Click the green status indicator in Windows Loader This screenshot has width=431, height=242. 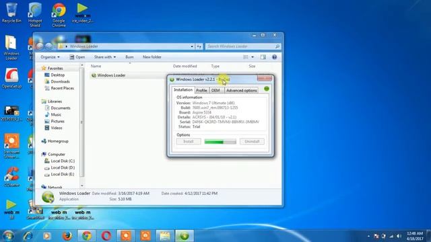267,89
